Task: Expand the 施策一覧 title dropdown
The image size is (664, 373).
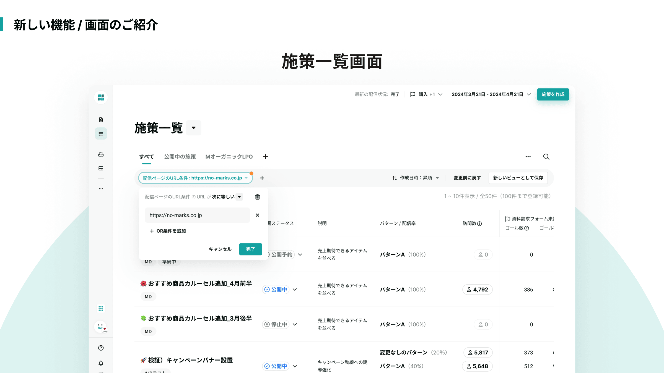Action: [193, 128]
